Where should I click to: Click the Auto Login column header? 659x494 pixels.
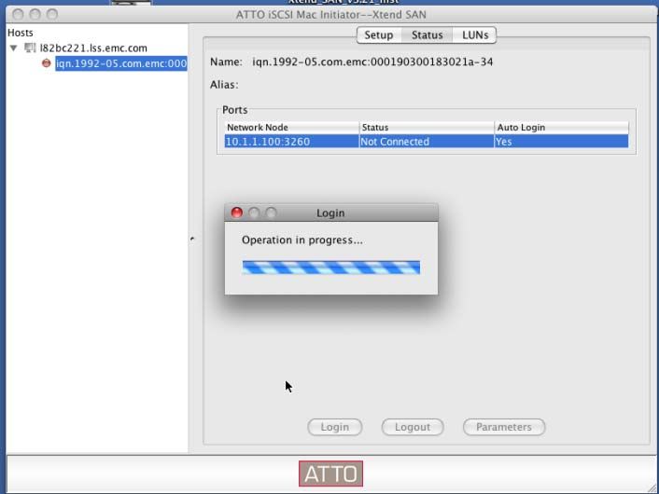pyautogui.click(x=562, y=127)
